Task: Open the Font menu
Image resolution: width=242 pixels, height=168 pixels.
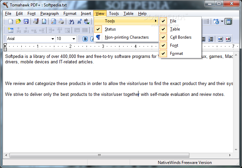Action: [32, 14]
